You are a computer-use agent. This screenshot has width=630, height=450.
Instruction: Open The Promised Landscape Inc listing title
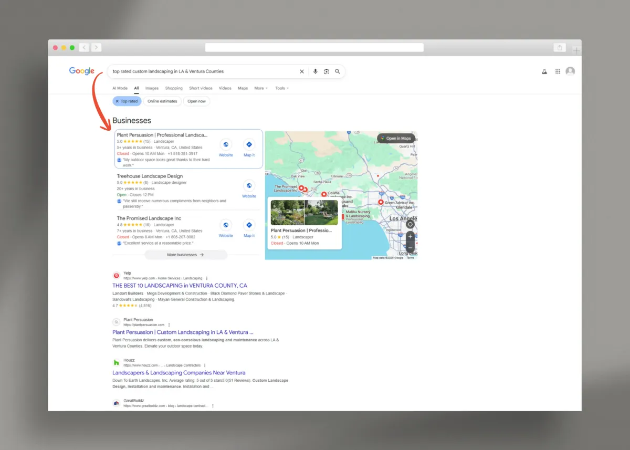click(x=149, y=218)
